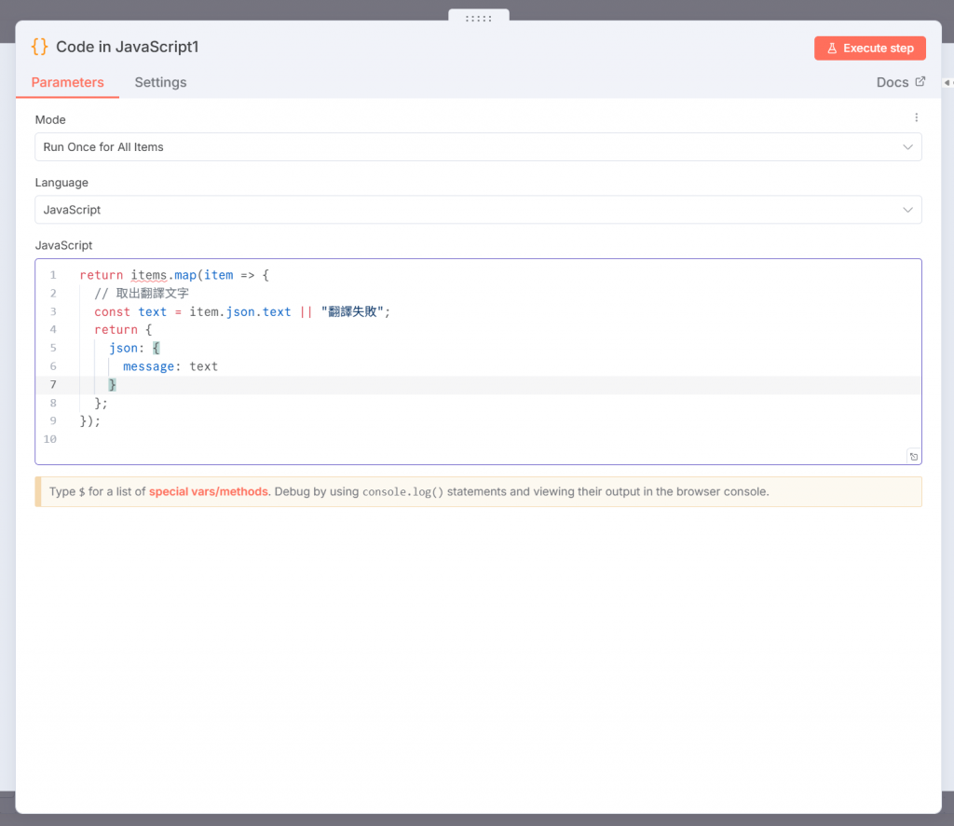
Task: Click code line 1 with items.map
Action: [174, 275]
